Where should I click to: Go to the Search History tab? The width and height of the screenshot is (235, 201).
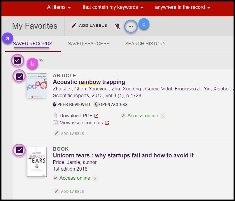coord(145,44)
